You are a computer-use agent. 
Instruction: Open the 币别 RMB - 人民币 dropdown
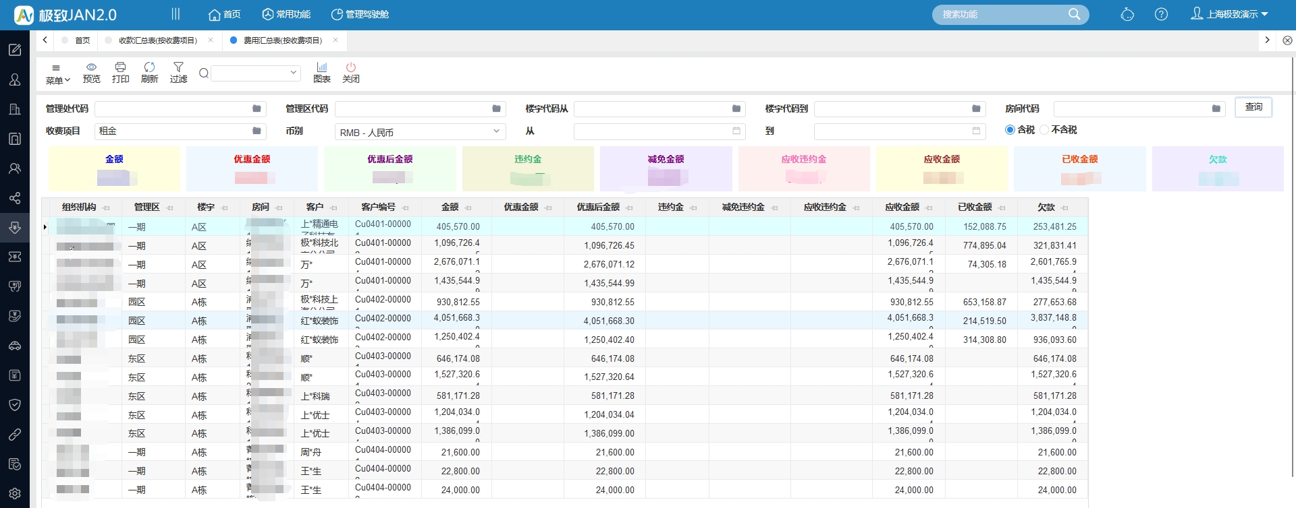pos(420,131)
